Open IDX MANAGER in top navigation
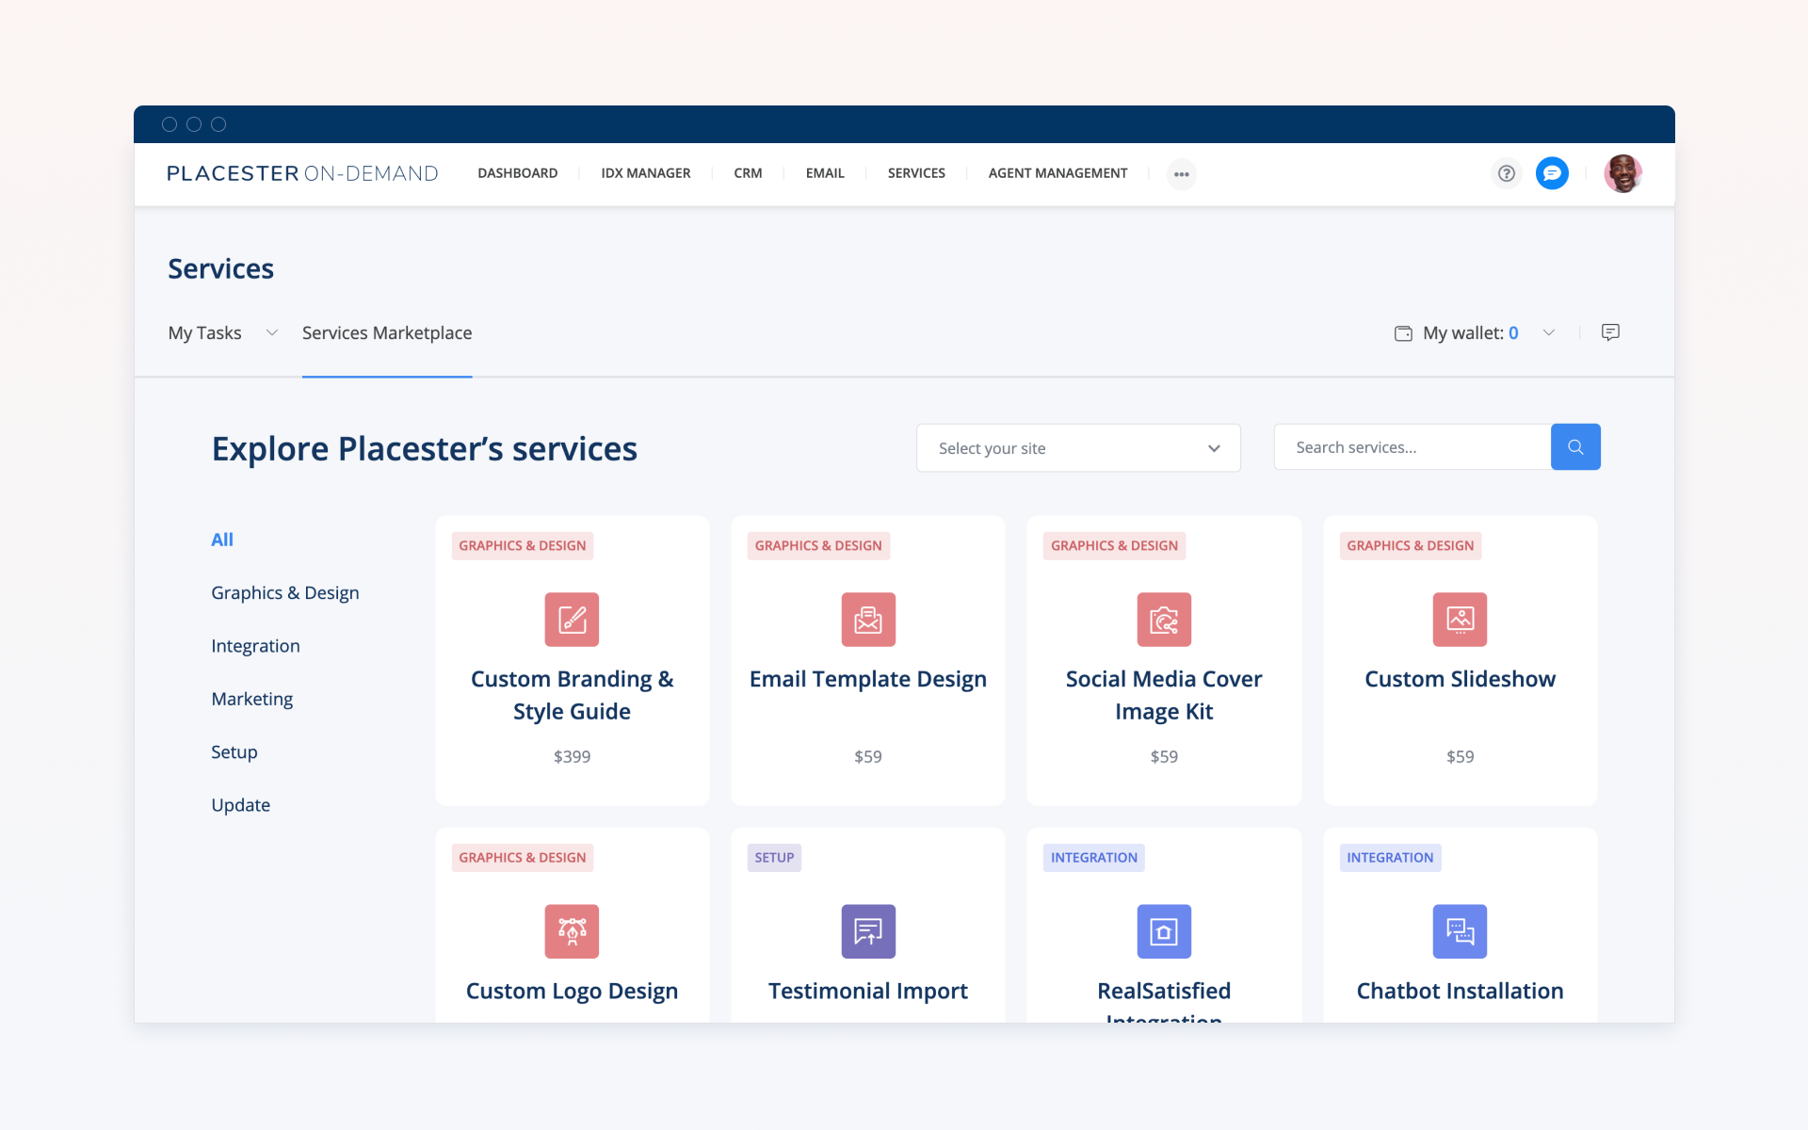The width and height of the screenshot is (1808, 1130). coord(645,173)
